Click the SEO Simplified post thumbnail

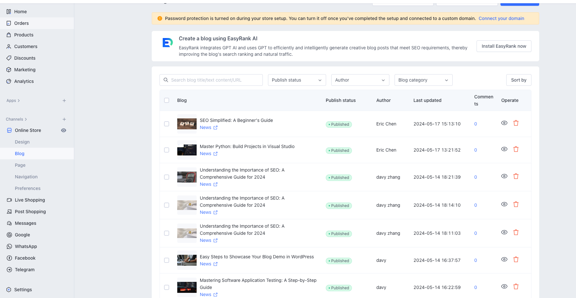coord(187,124)
